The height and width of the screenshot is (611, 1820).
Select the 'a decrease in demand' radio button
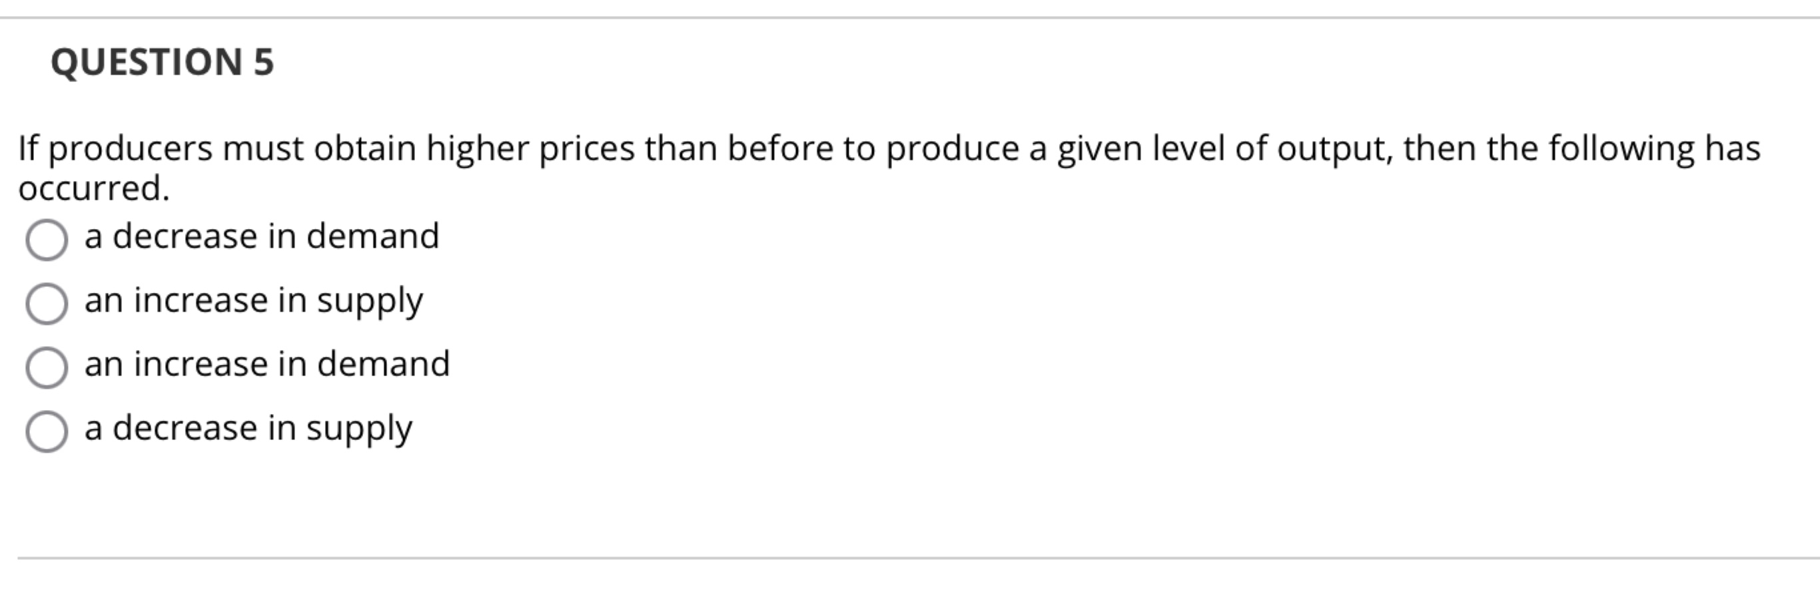pos(47,238)
